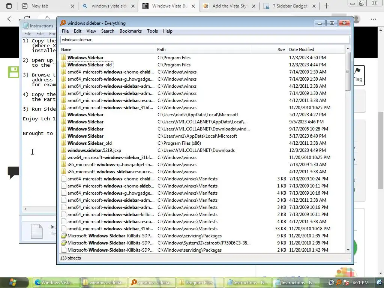Select x86_microsoft-windows-g..howgadget-in folder row
The height and width of the screenshot is (288, 384).
pyautogui.click(x=202, y=165)
